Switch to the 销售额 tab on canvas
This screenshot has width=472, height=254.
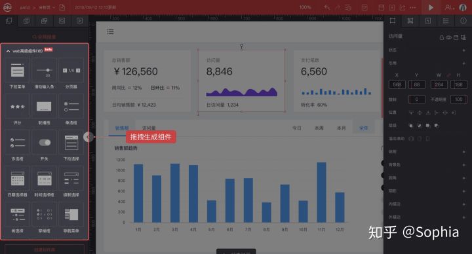[x=122, y=128]
